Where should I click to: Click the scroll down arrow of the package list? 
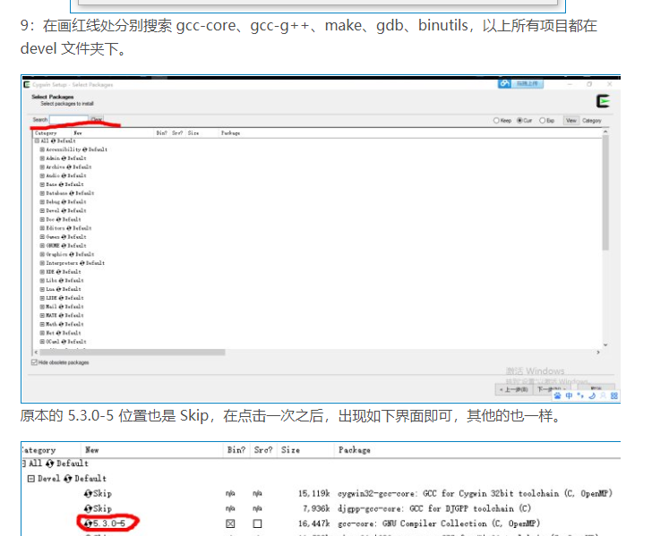[x=605, y=345]
